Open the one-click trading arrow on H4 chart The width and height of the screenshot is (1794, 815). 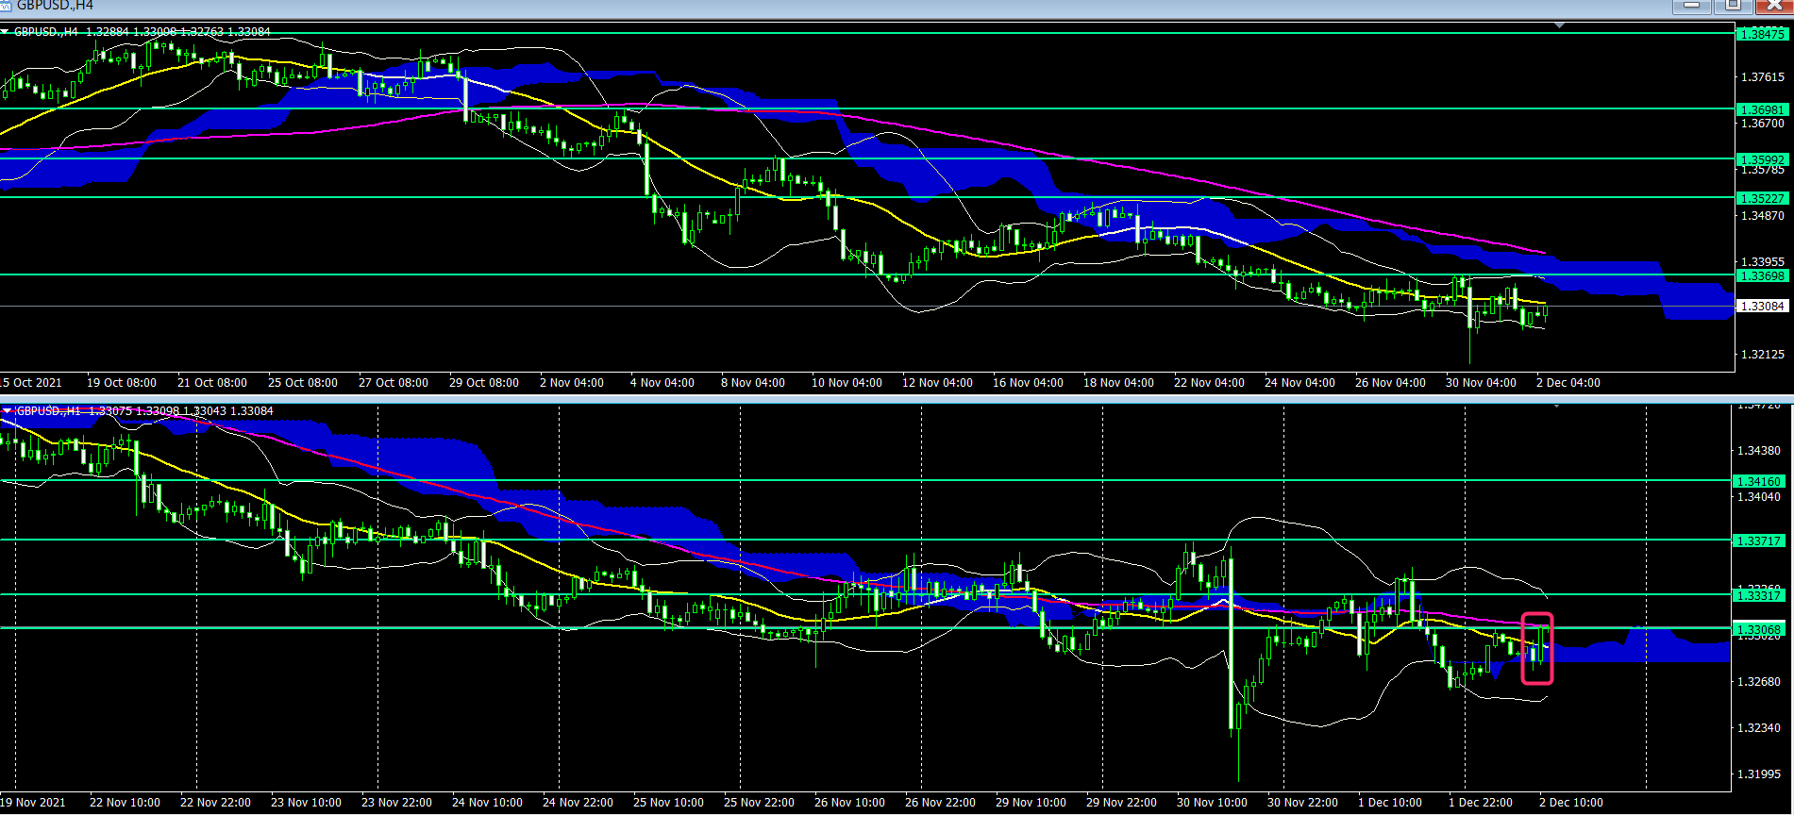tap(5, 32)
